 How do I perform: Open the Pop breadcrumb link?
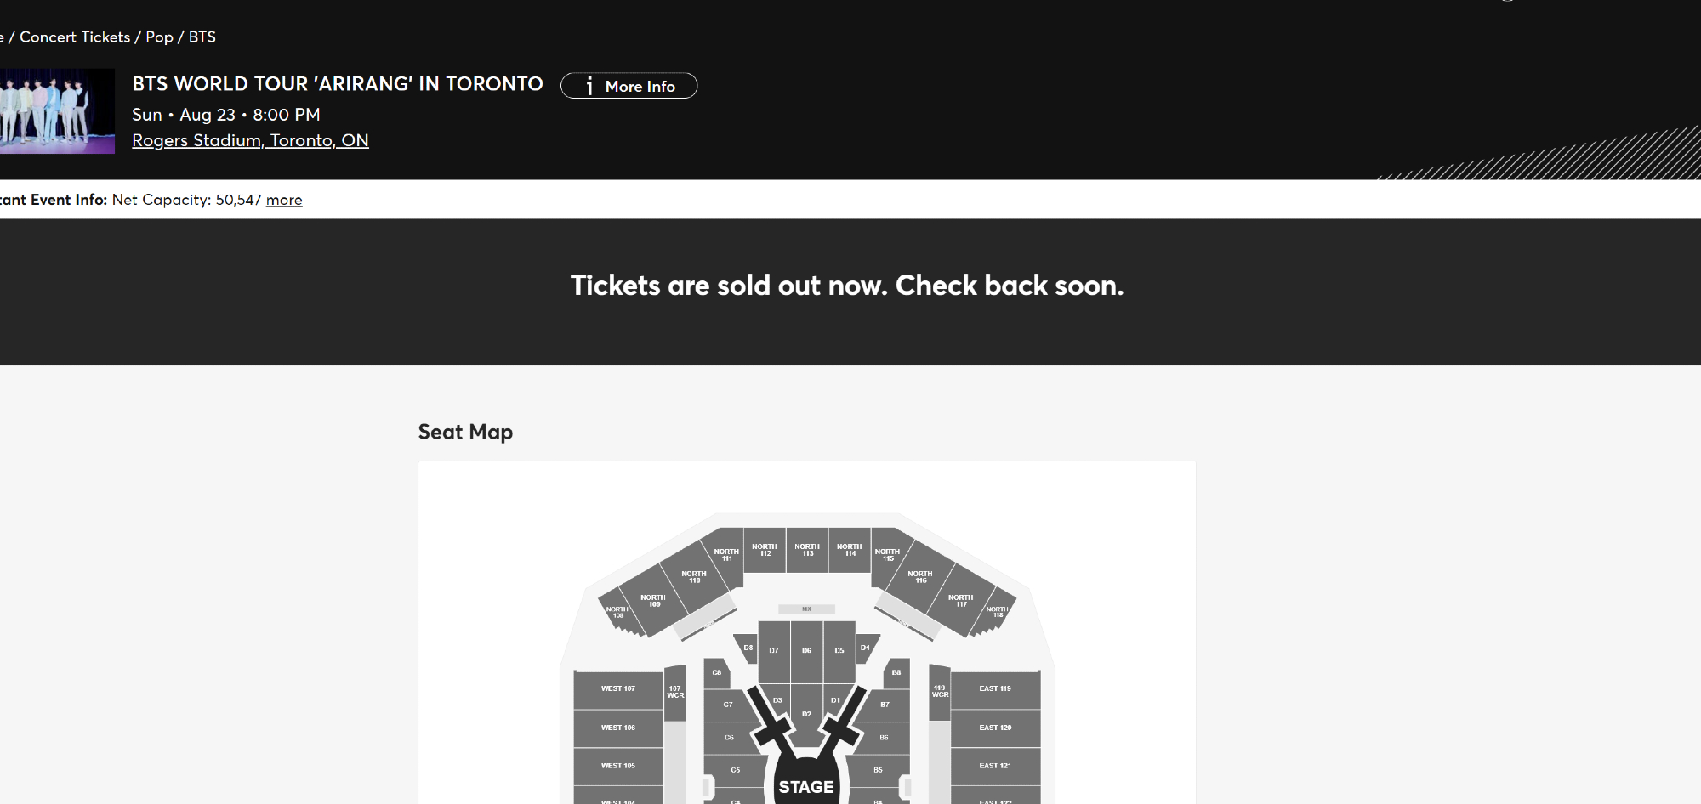click(x=159, y=37)
